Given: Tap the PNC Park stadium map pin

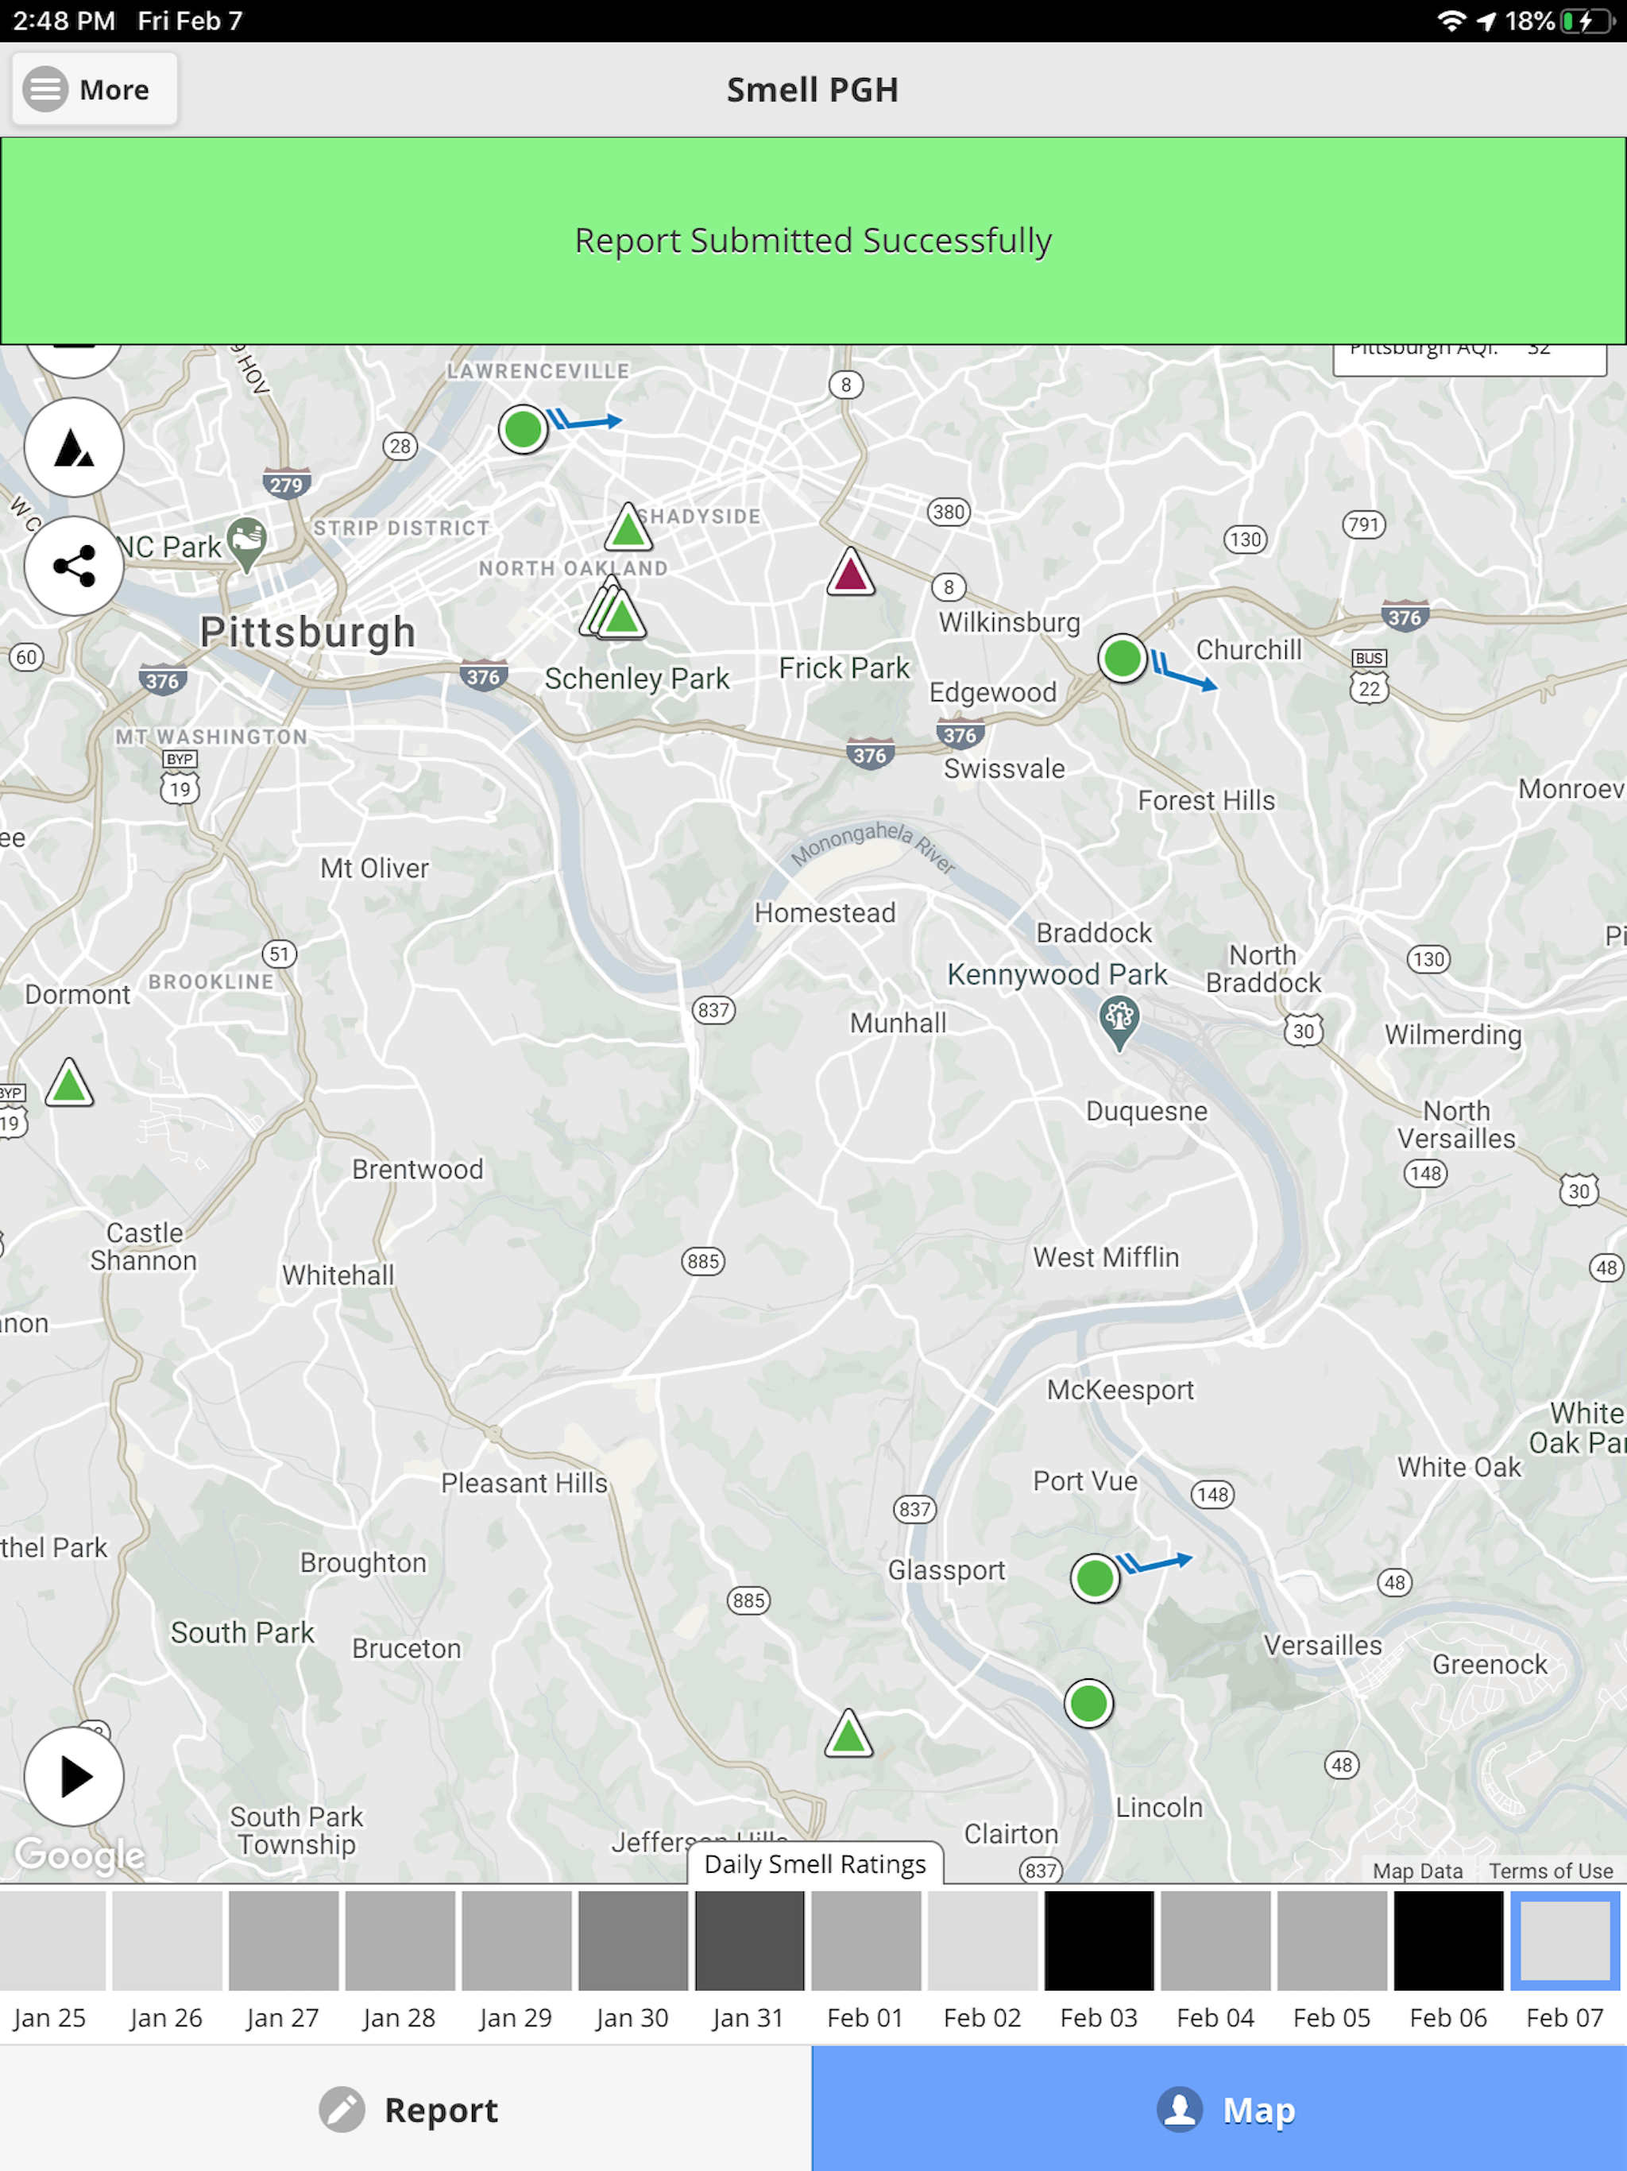Looking at the screenshot, I should tap(246, 544).
